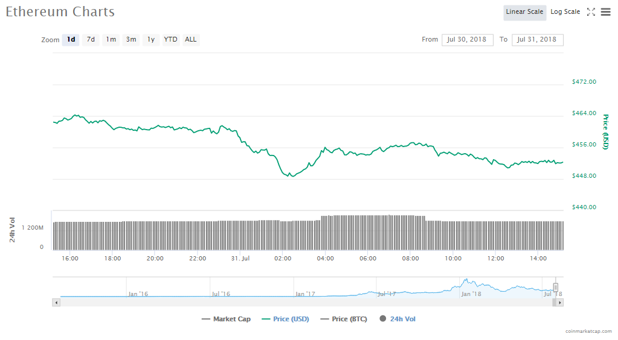Switch to Linear Scale
This screenshot has height=340, width=618.
coord(524,12)
